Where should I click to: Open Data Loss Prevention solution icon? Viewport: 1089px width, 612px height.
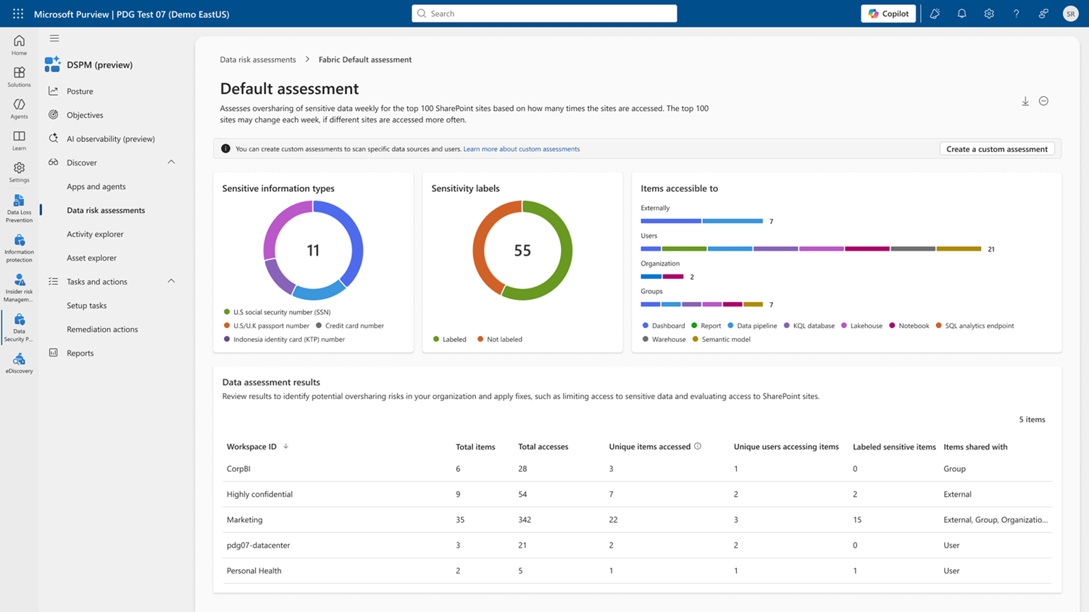(x=19, y=207)
